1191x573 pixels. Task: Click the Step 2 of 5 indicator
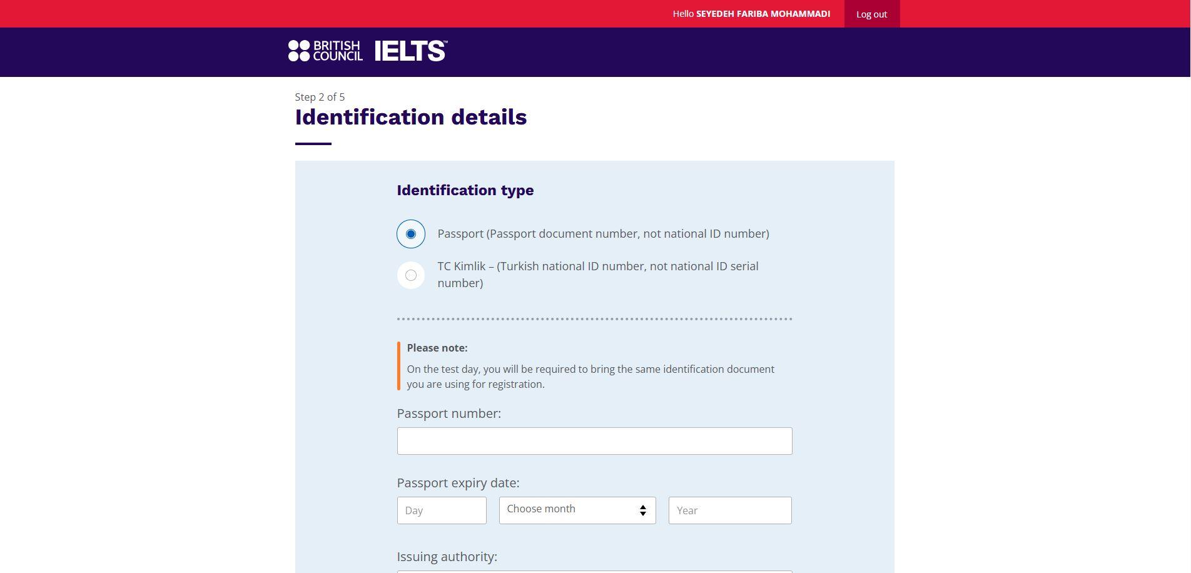click(320, 97)
